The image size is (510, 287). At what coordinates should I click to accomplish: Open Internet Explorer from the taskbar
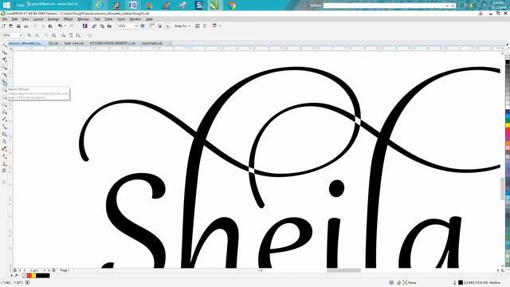(x=99, y=5)
